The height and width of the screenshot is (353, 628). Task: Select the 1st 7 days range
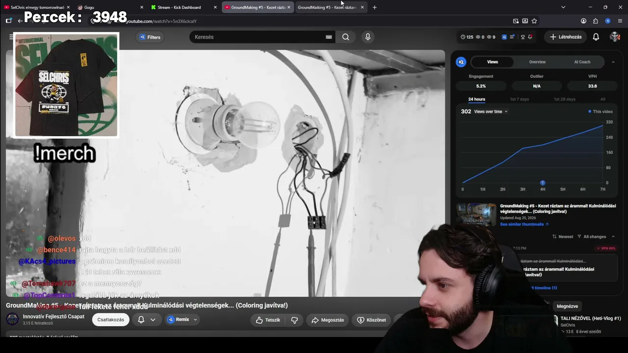[520, 99]
